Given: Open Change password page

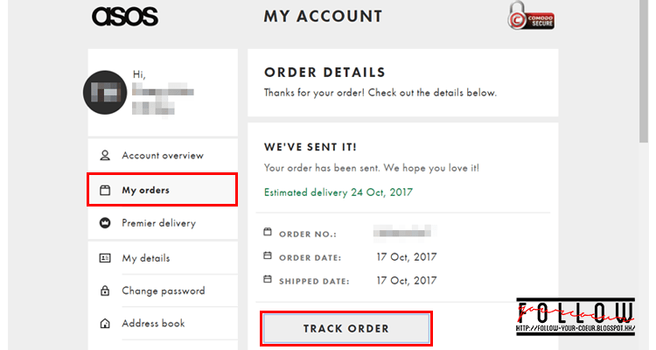Looking at the screenshot, I should point(163,291).
